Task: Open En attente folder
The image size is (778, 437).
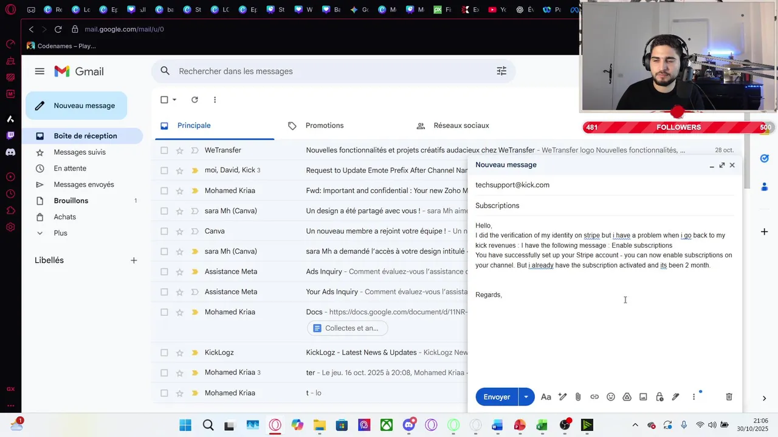Action: [84, 168]
